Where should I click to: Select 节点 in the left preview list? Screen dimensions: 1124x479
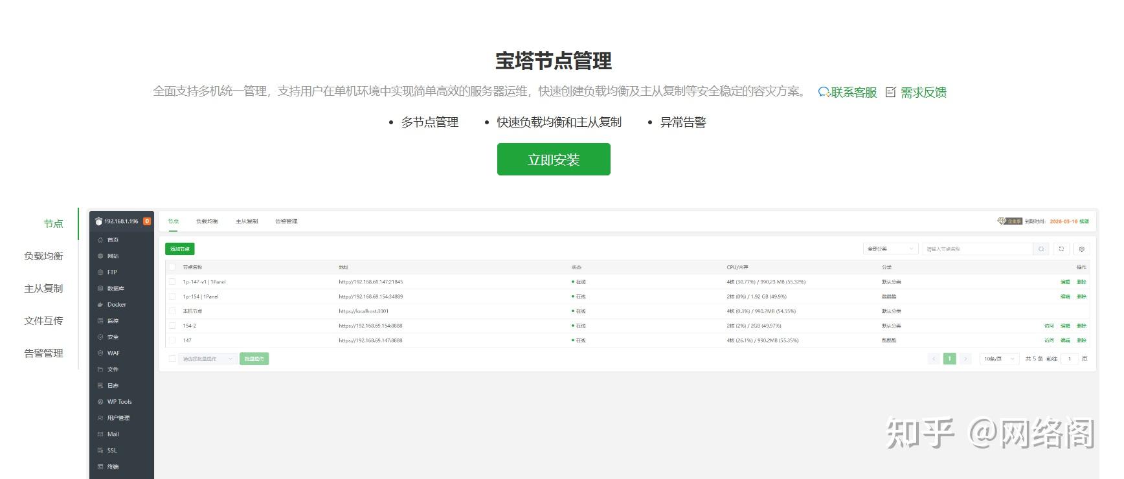click(53, 224)
